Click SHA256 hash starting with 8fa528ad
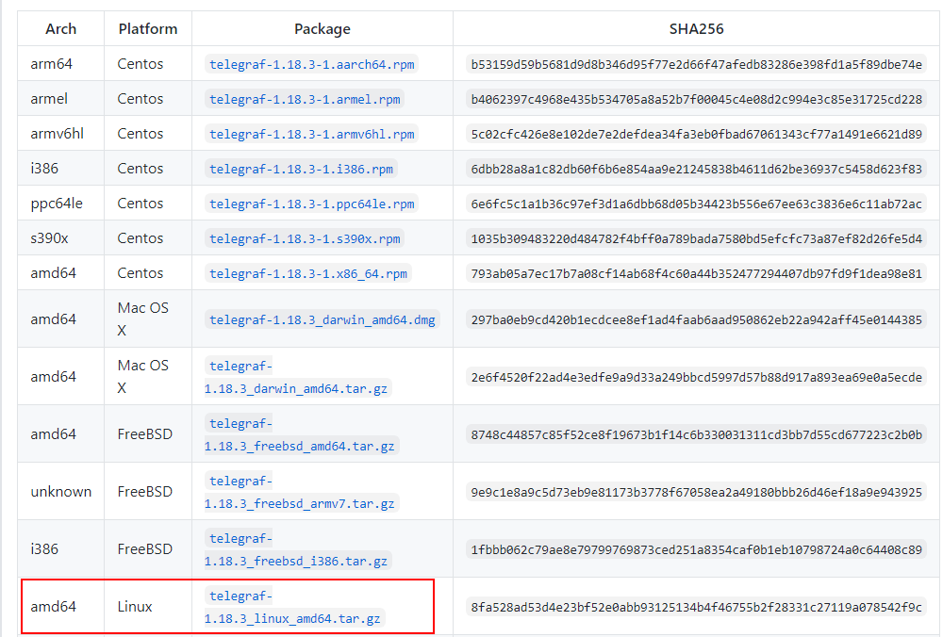943x637 pixels. (696, 607)
